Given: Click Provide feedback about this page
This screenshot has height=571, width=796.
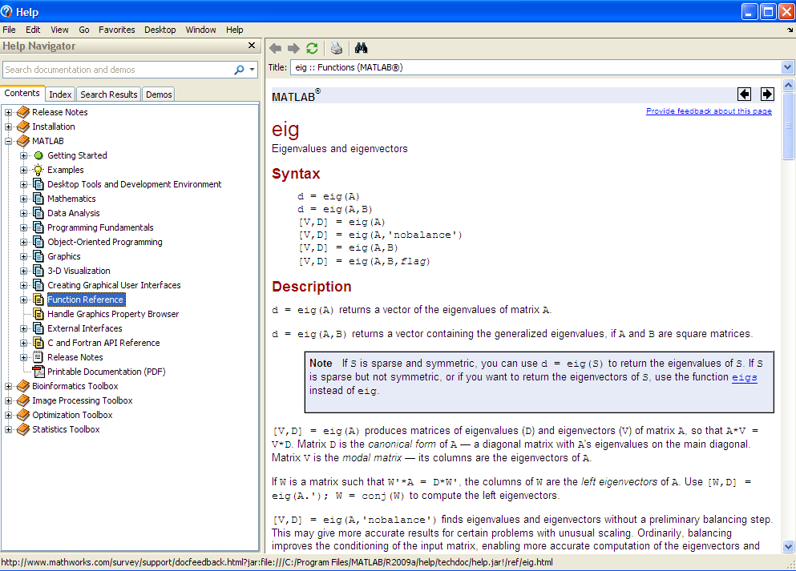Looking at the screenshot, I should click(709, 111).
